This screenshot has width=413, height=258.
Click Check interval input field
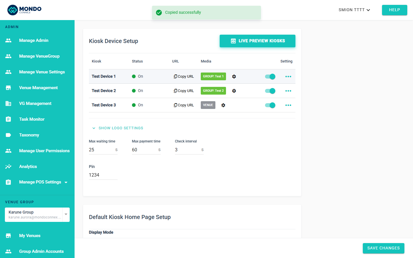[189, 150]
